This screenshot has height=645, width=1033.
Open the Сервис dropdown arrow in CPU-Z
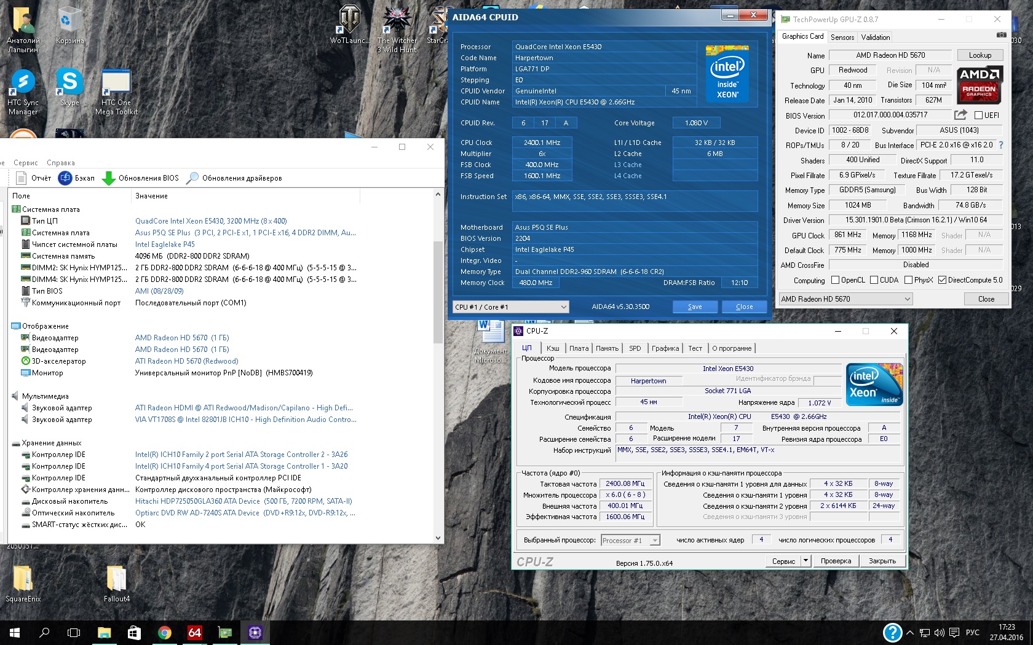click(x=805, y=561)
